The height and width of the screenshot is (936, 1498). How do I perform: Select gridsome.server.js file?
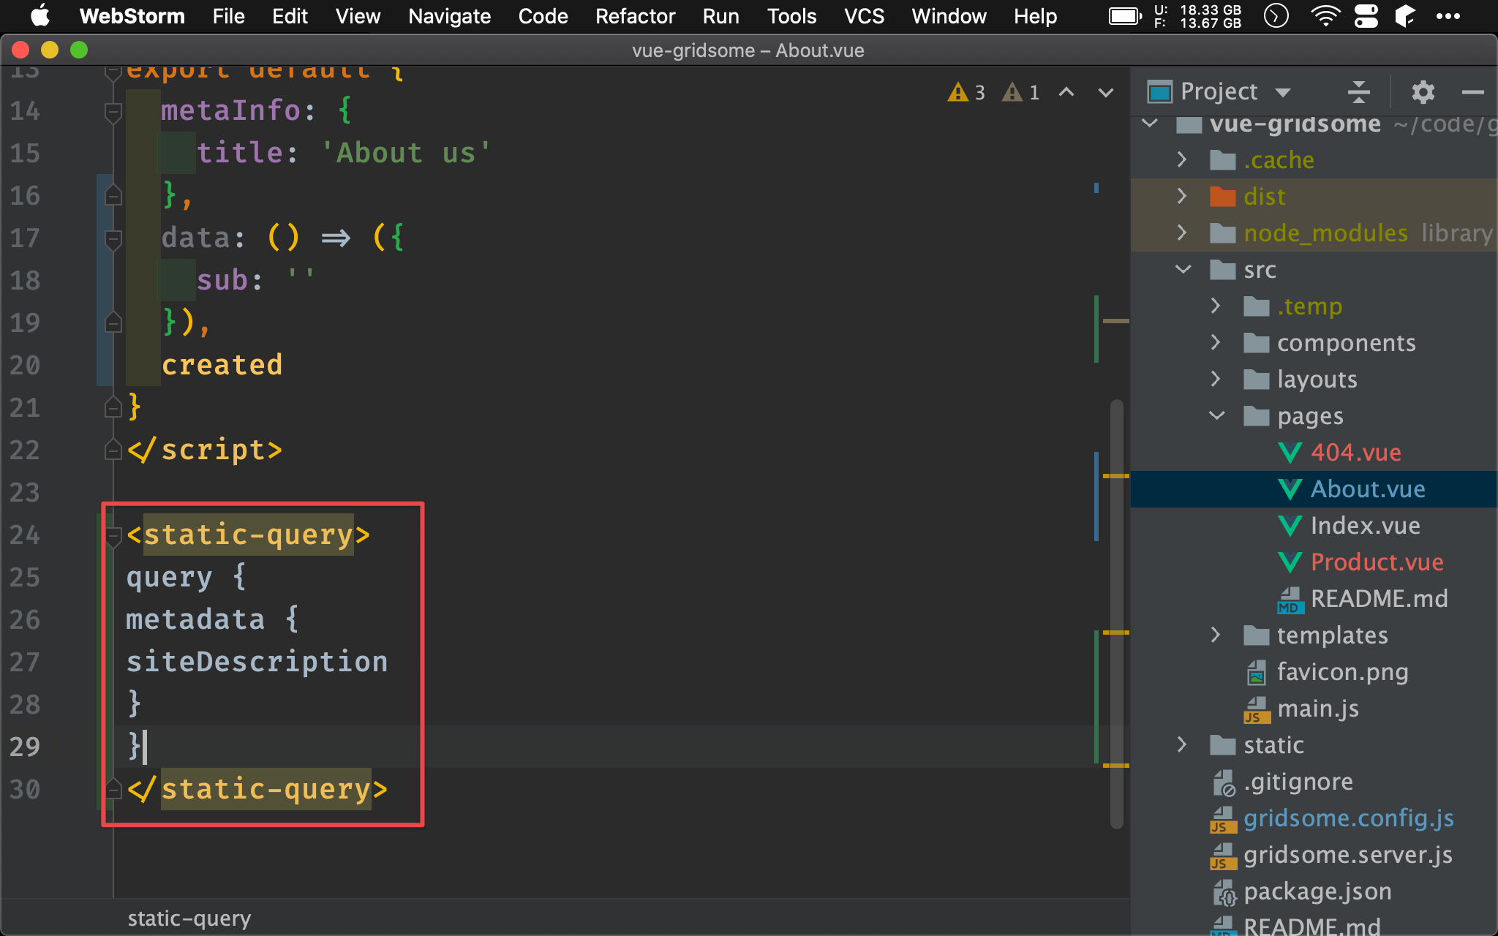1347,855
